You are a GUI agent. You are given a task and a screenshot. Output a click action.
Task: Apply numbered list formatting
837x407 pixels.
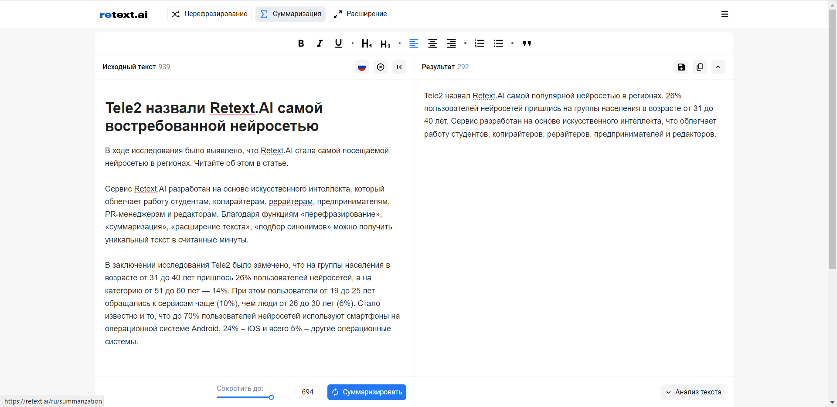(479, 43)
